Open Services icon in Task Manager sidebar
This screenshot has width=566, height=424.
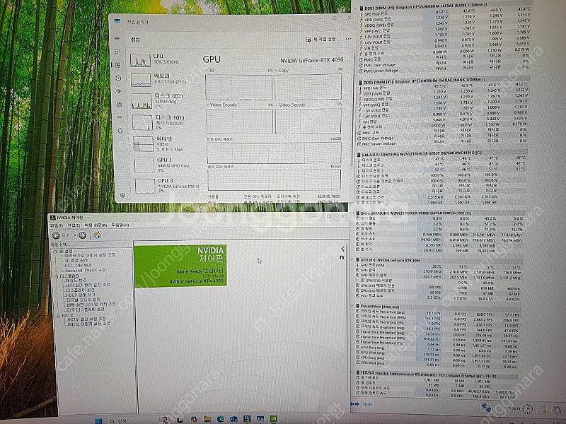[x=120, y=131]
